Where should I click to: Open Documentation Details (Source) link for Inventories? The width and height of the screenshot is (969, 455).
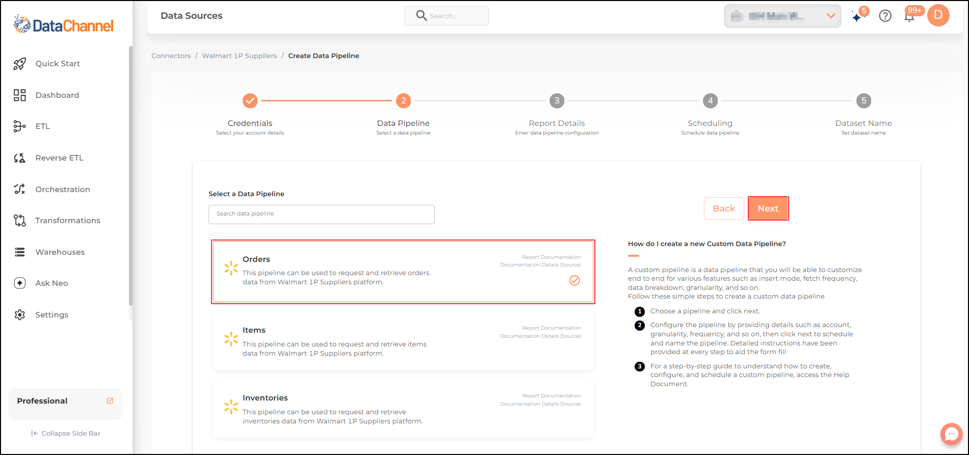[540, 404]
